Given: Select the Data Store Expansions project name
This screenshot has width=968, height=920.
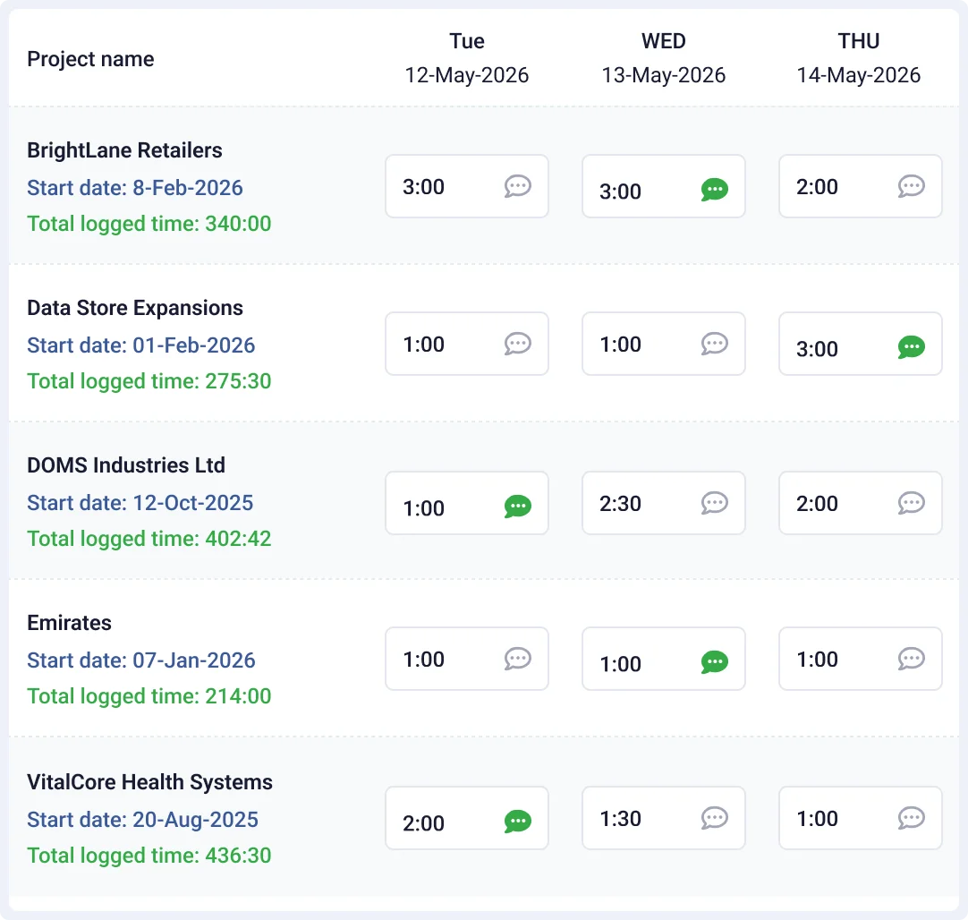Looking at the screenshot, I should 135,308.
